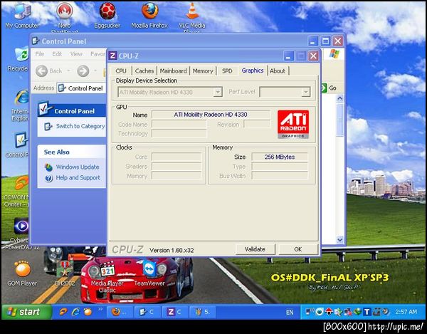Open TeamViewer desktop shortcut
Image resolution: width=427 pixels, height=334 pixels.
point(149,269)
